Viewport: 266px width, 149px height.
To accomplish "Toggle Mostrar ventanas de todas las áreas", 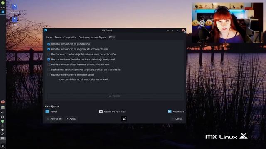I will [x=49, y=60].
